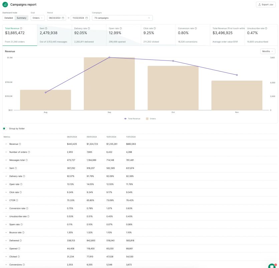Viewport: 279px width, 268px height.
Task: Click info icon on Spam rate row
Action: tap(22, 225)
